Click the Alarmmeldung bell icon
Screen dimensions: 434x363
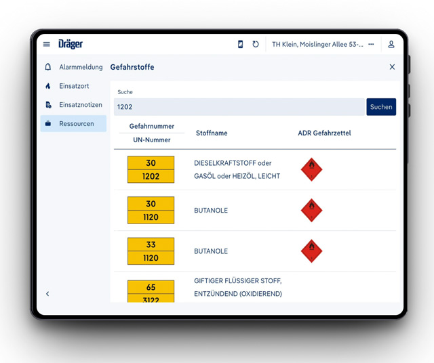[x=48, y=67]
